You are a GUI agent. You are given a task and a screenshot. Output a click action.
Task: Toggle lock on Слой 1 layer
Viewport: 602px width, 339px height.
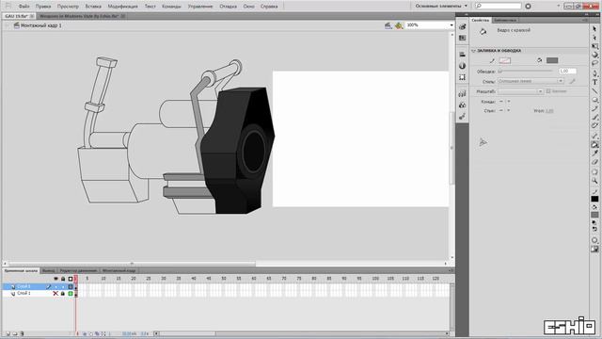[63, 293]
